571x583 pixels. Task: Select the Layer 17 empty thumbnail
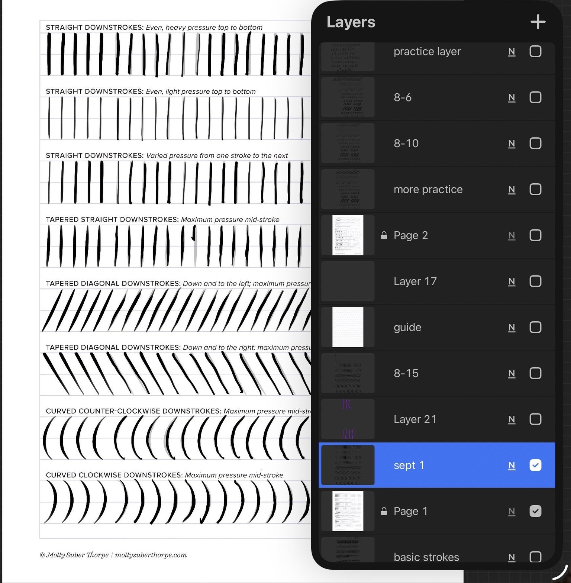[x=348, y=281]
